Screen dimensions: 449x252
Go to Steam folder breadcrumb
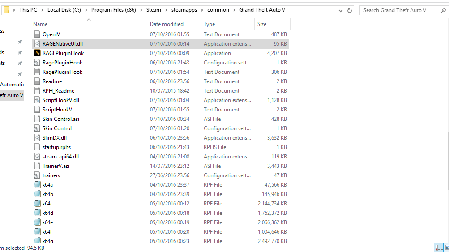(154, 10)
